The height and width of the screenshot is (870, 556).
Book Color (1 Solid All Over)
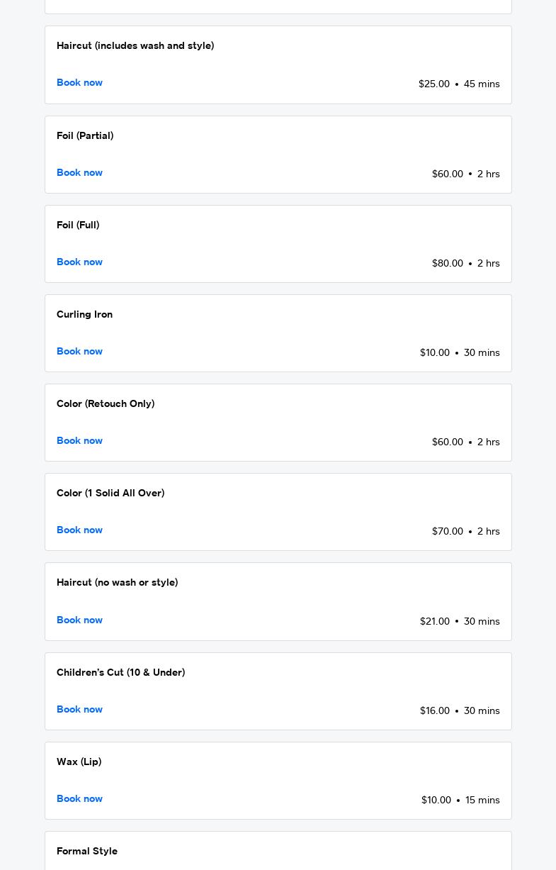coord(79,530)
